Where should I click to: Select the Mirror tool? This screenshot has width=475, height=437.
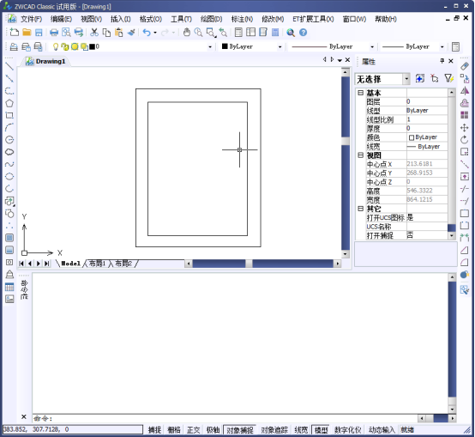click(x=465, y=91)
